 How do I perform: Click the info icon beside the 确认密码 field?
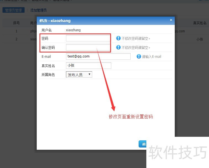click(x=118, y=47)
